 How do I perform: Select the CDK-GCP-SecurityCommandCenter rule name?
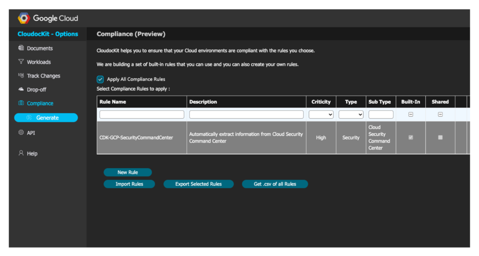pos(136,138)
